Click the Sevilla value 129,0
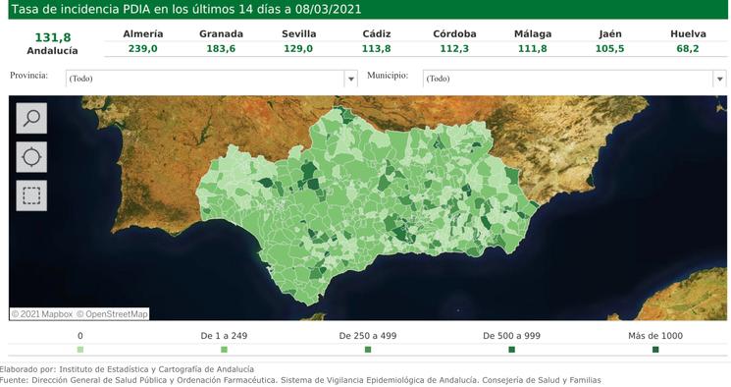Image resolution: width=731 pixels, height=387 pixels. pos(298,49)
